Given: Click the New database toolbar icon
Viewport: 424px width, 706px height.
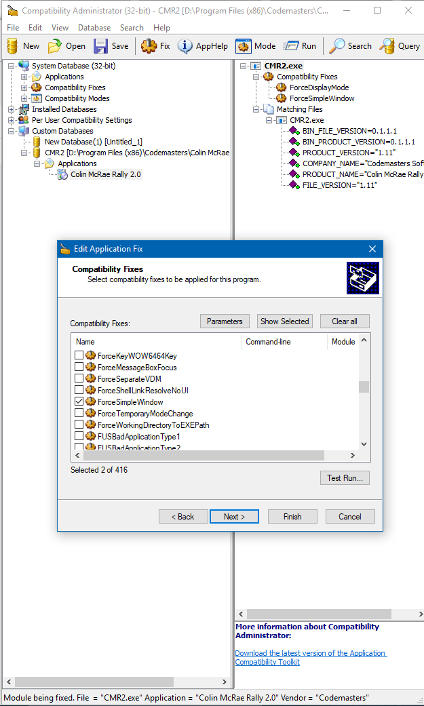Looking at the screenshot, I should click(x=12, y=46).
